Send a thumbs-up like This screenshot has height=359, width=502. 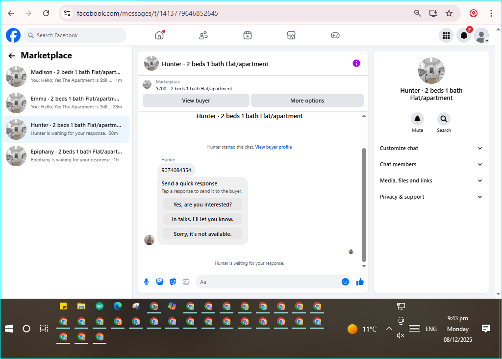point(360,282)
